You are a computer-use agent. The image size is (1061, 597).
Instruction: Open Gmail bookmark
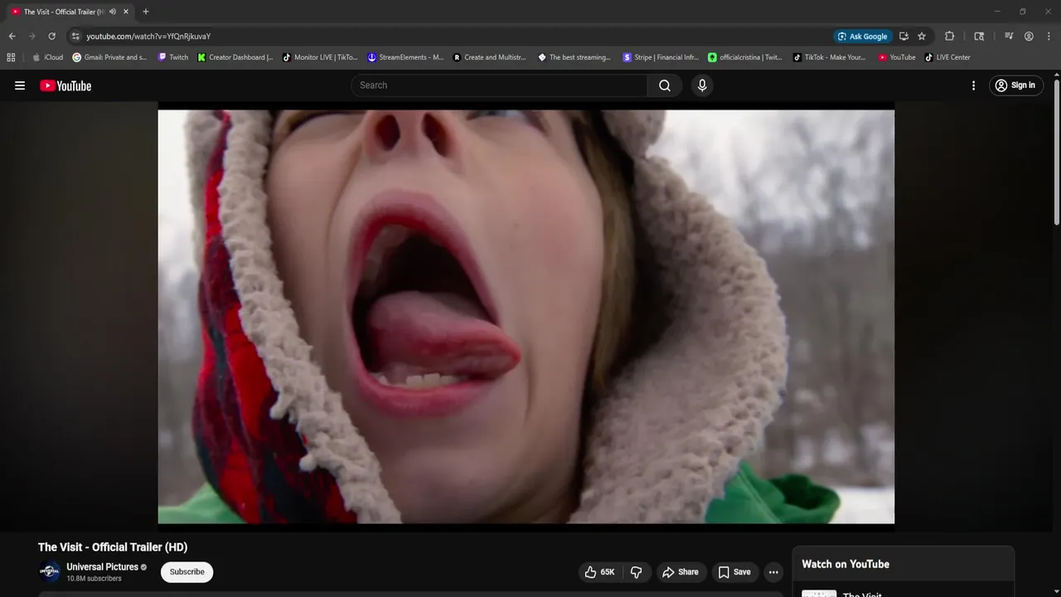[x=109, y=57]
